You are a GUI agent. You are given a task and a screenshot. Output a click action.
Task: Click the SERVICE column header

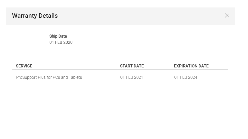[x=24, y=66]
